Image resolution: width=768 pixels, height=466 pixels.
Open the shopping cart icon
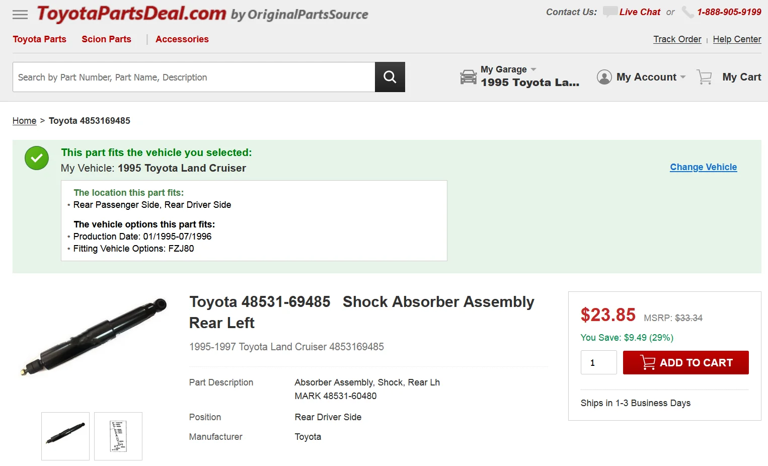click(x=704, y=77)
